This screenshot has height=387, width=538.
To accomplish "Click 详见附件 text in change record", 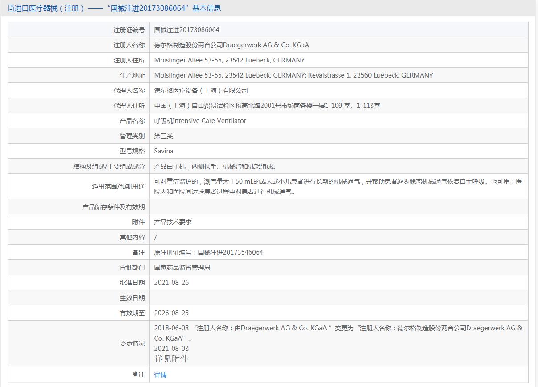I will pos(171,358).
